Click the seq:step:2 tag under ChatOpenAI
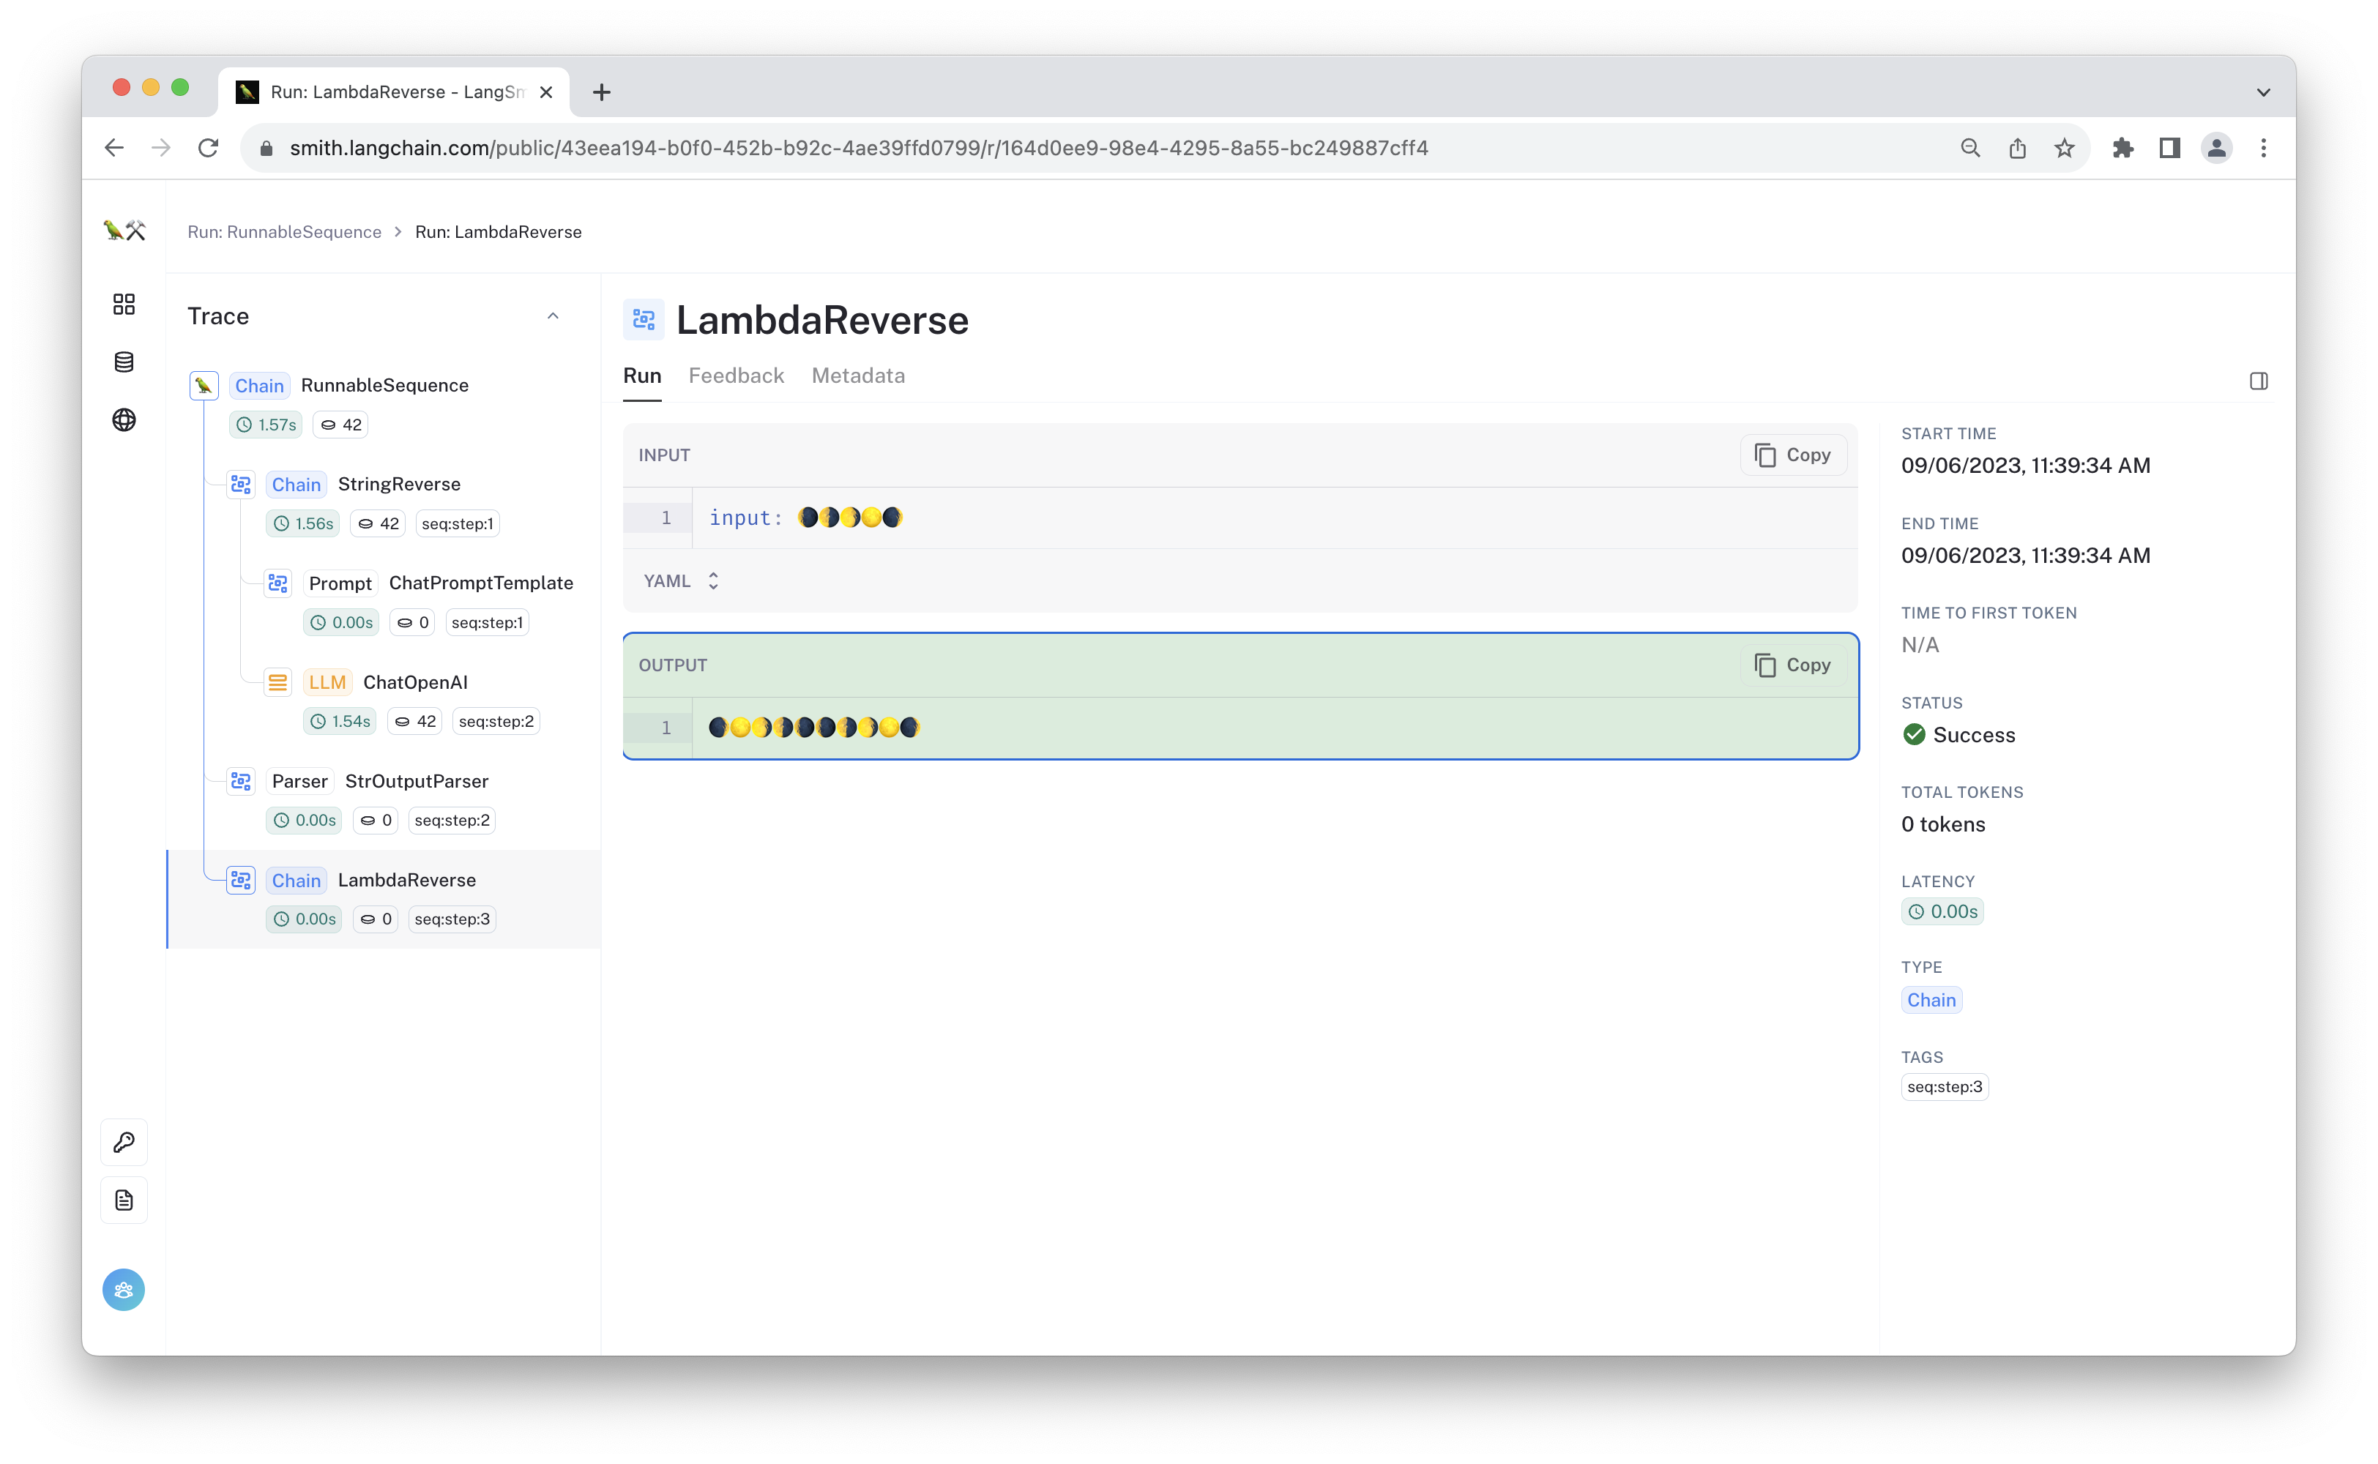Viewport: 2378px width, 1464px height. pyautogui.click(x=496, y=721)
